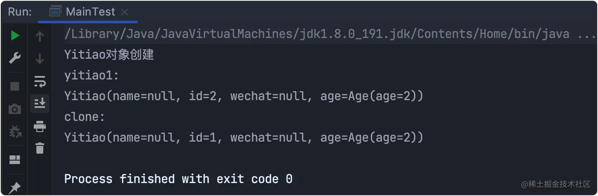
Task: Click the clone: output line
Action: (85, 117)
